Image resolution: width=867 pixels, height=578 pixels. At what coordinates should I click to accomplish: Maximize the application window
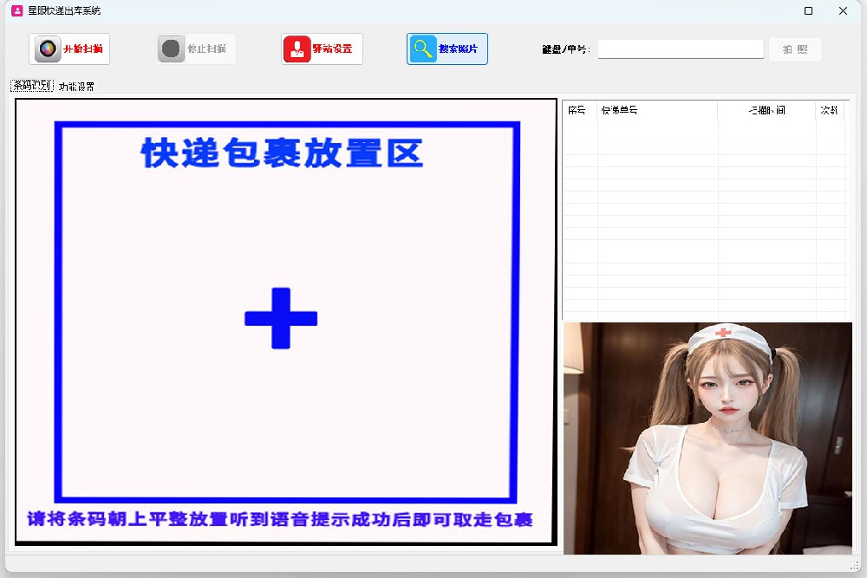click(808, 11)
